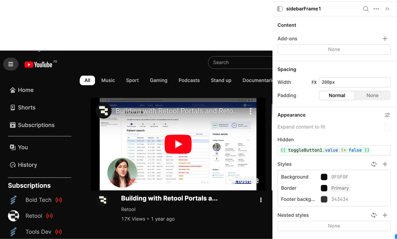This screenshot has height=239, width=397.
Task: Reset Styles with the refresh icon
Action: click(374, 164)
